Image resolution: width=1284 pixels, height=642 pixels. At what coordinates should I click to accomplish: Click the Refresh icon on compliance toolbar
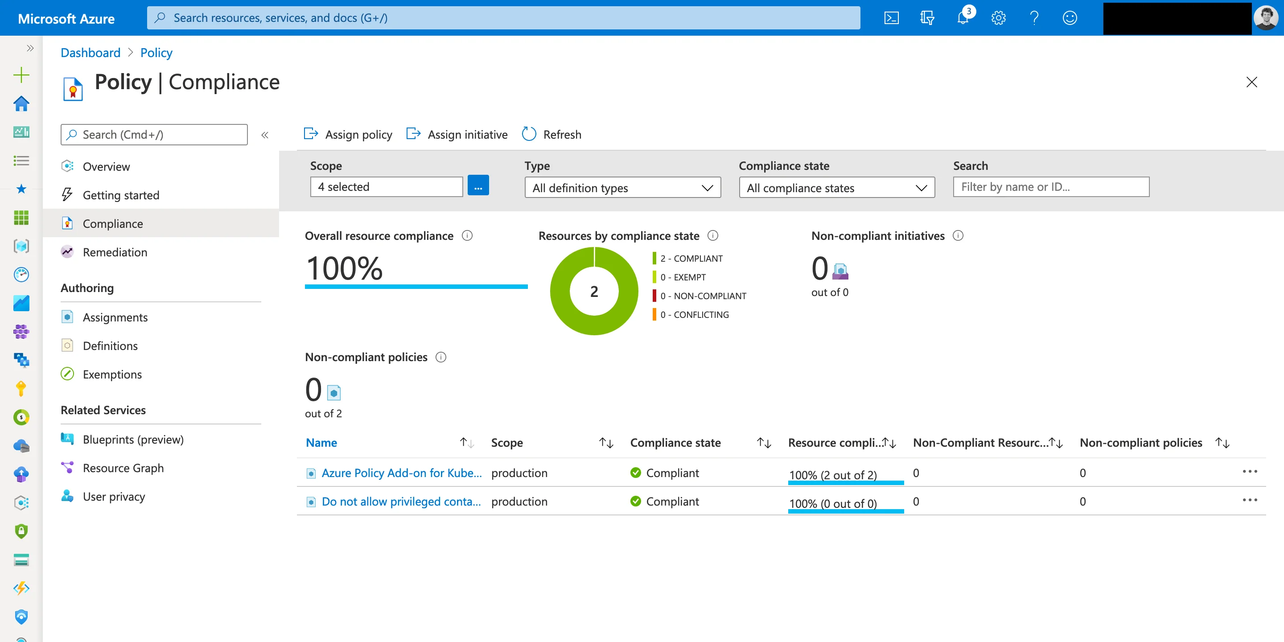529,134
